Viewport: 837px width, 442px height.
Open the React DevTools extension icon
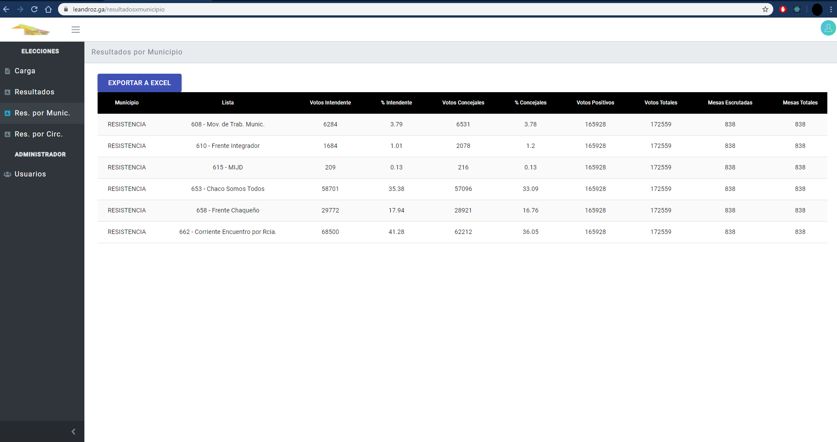point(797,9)
